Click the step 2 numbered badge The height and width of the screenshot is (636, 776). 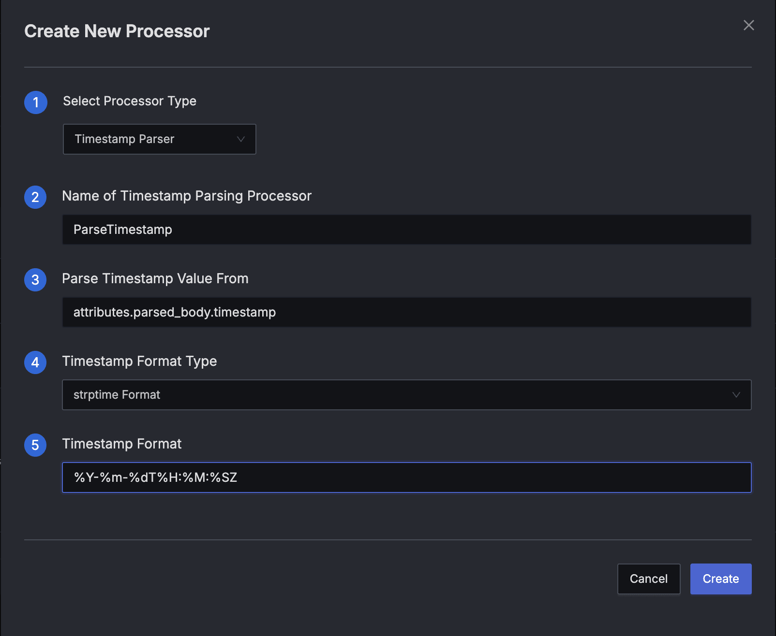point(35,197)
